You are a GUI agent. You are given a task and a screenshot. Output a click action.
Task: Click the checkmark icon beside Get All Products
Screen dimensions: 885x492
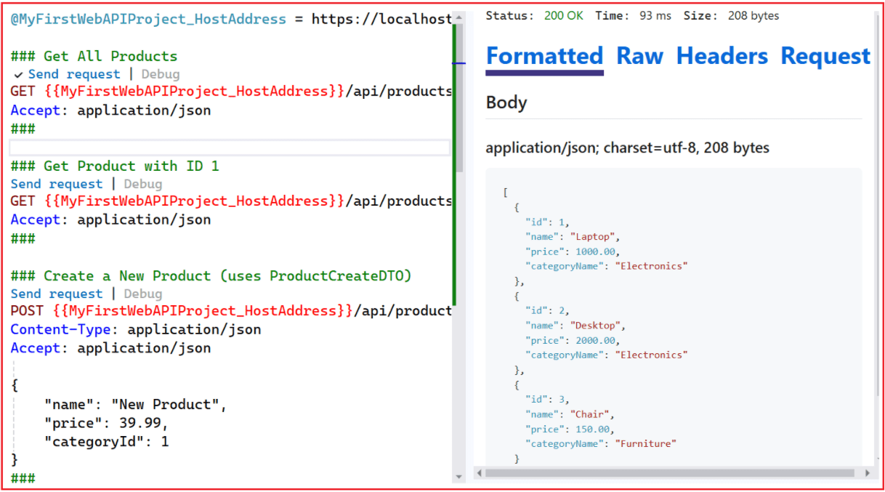pyautogui.click(x=18, y=74)
